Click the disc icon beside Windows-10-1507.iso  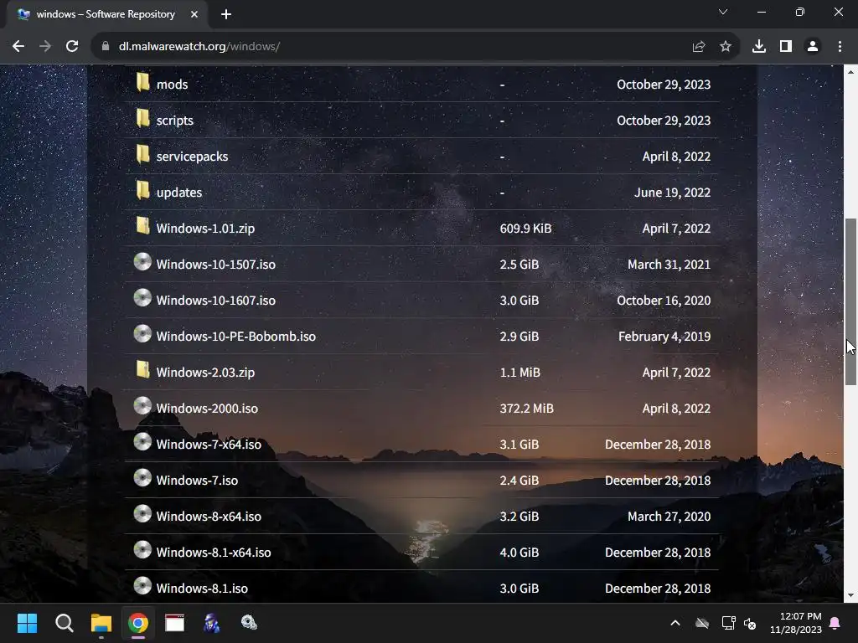142,262
